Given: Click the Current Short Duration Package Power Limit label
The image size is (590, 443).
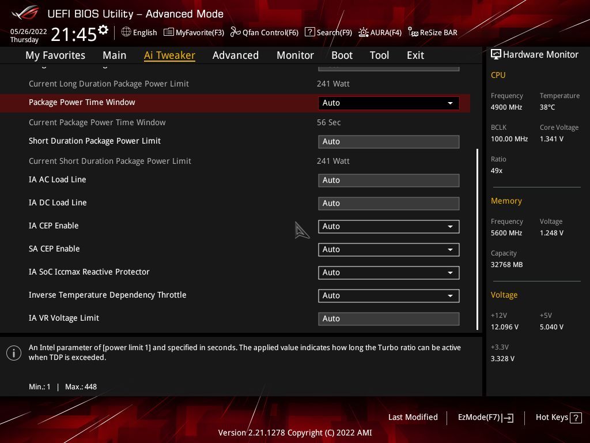Looking at the screenshot, I should pyautogui.click(x=110, y=161).
